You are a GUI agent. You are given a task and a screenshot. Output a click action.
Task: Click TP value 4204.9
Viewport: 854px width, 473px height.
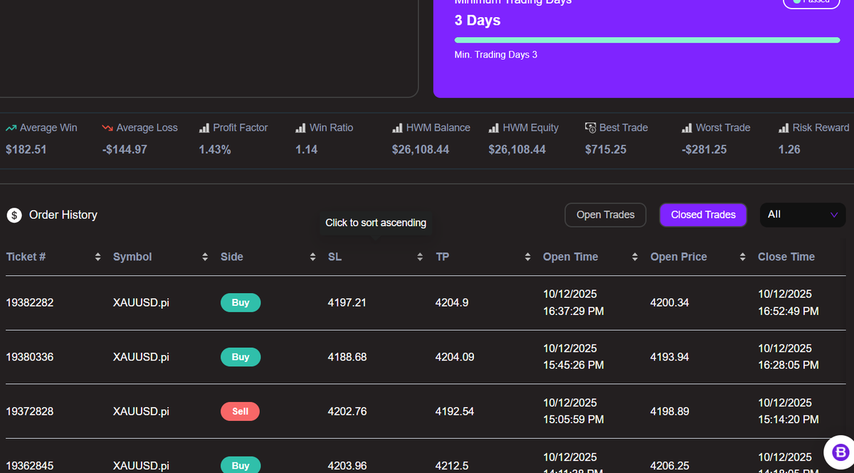coord(452,302)
